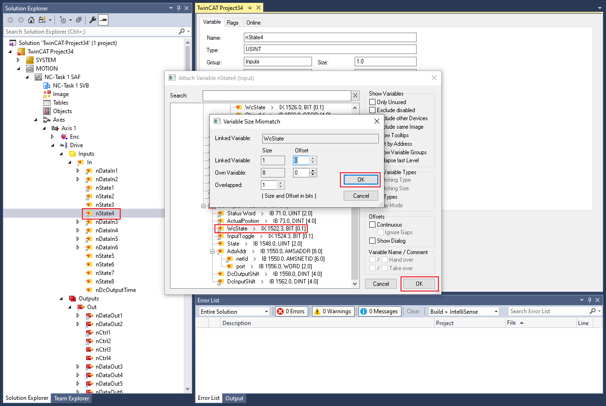Viewport: 606px width, 406px height.
Task: Select the nState4 input variable icon
Action: click(x=89, y=213)
